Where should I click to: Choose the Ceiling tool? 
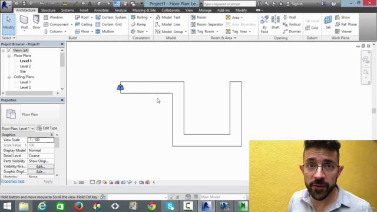tap(84, 24)
